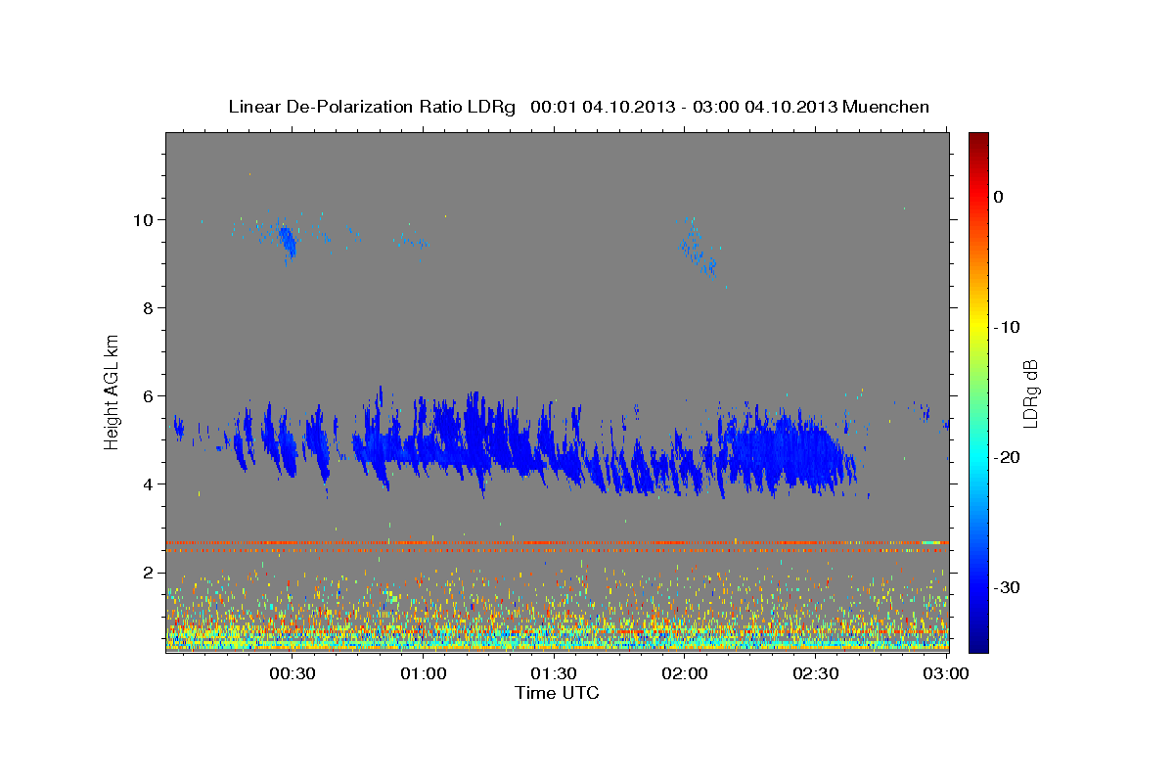
Task: Click the '01:30' time tick label
Action: [x=554, y=674]
